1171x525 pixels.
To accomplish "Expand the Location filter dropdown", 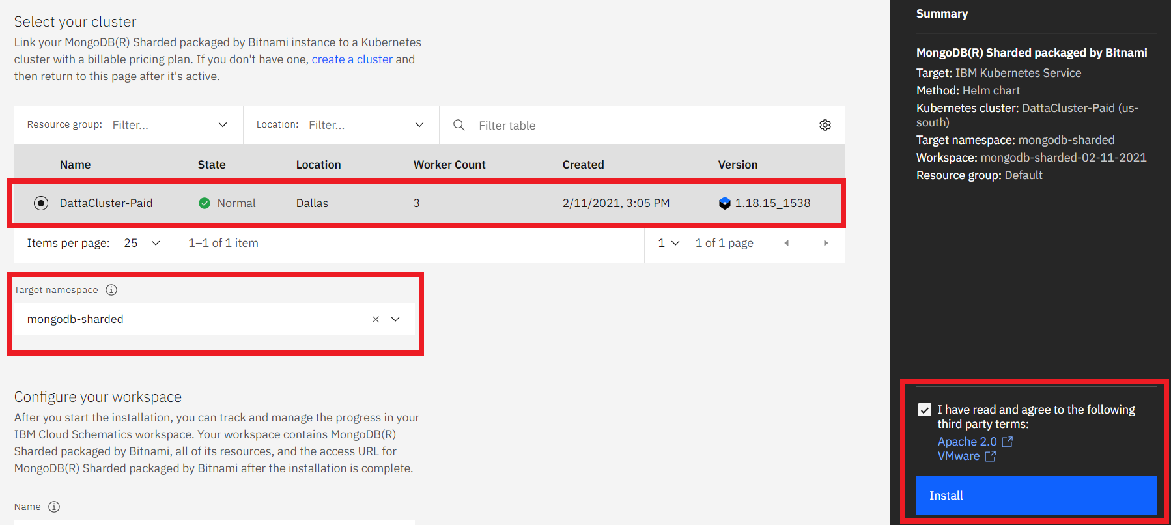I will [419, 125].
